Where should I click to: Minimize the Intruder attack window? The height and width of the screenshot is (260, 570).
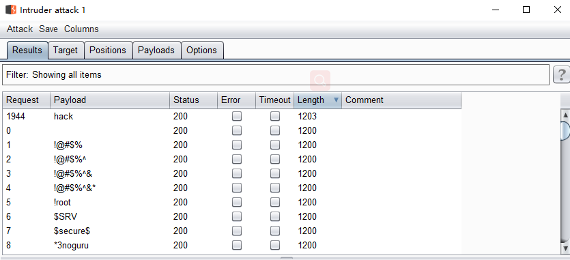click(x=495, y=10)
